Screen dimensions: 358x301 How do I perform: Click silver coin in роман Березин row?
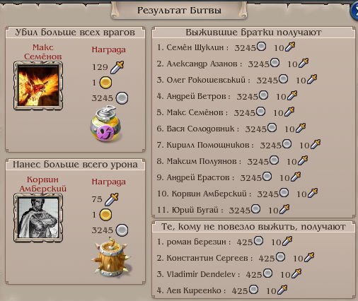click(x=258, y=241)
